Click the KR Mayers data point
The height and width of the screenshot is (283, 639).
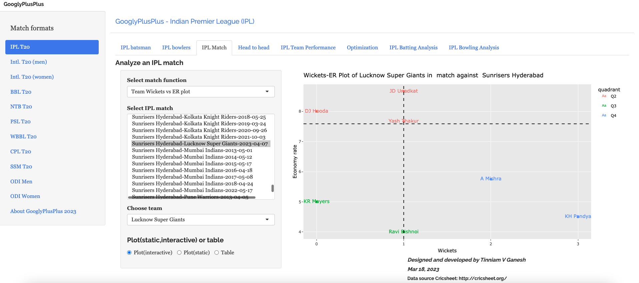click(316, 202)
